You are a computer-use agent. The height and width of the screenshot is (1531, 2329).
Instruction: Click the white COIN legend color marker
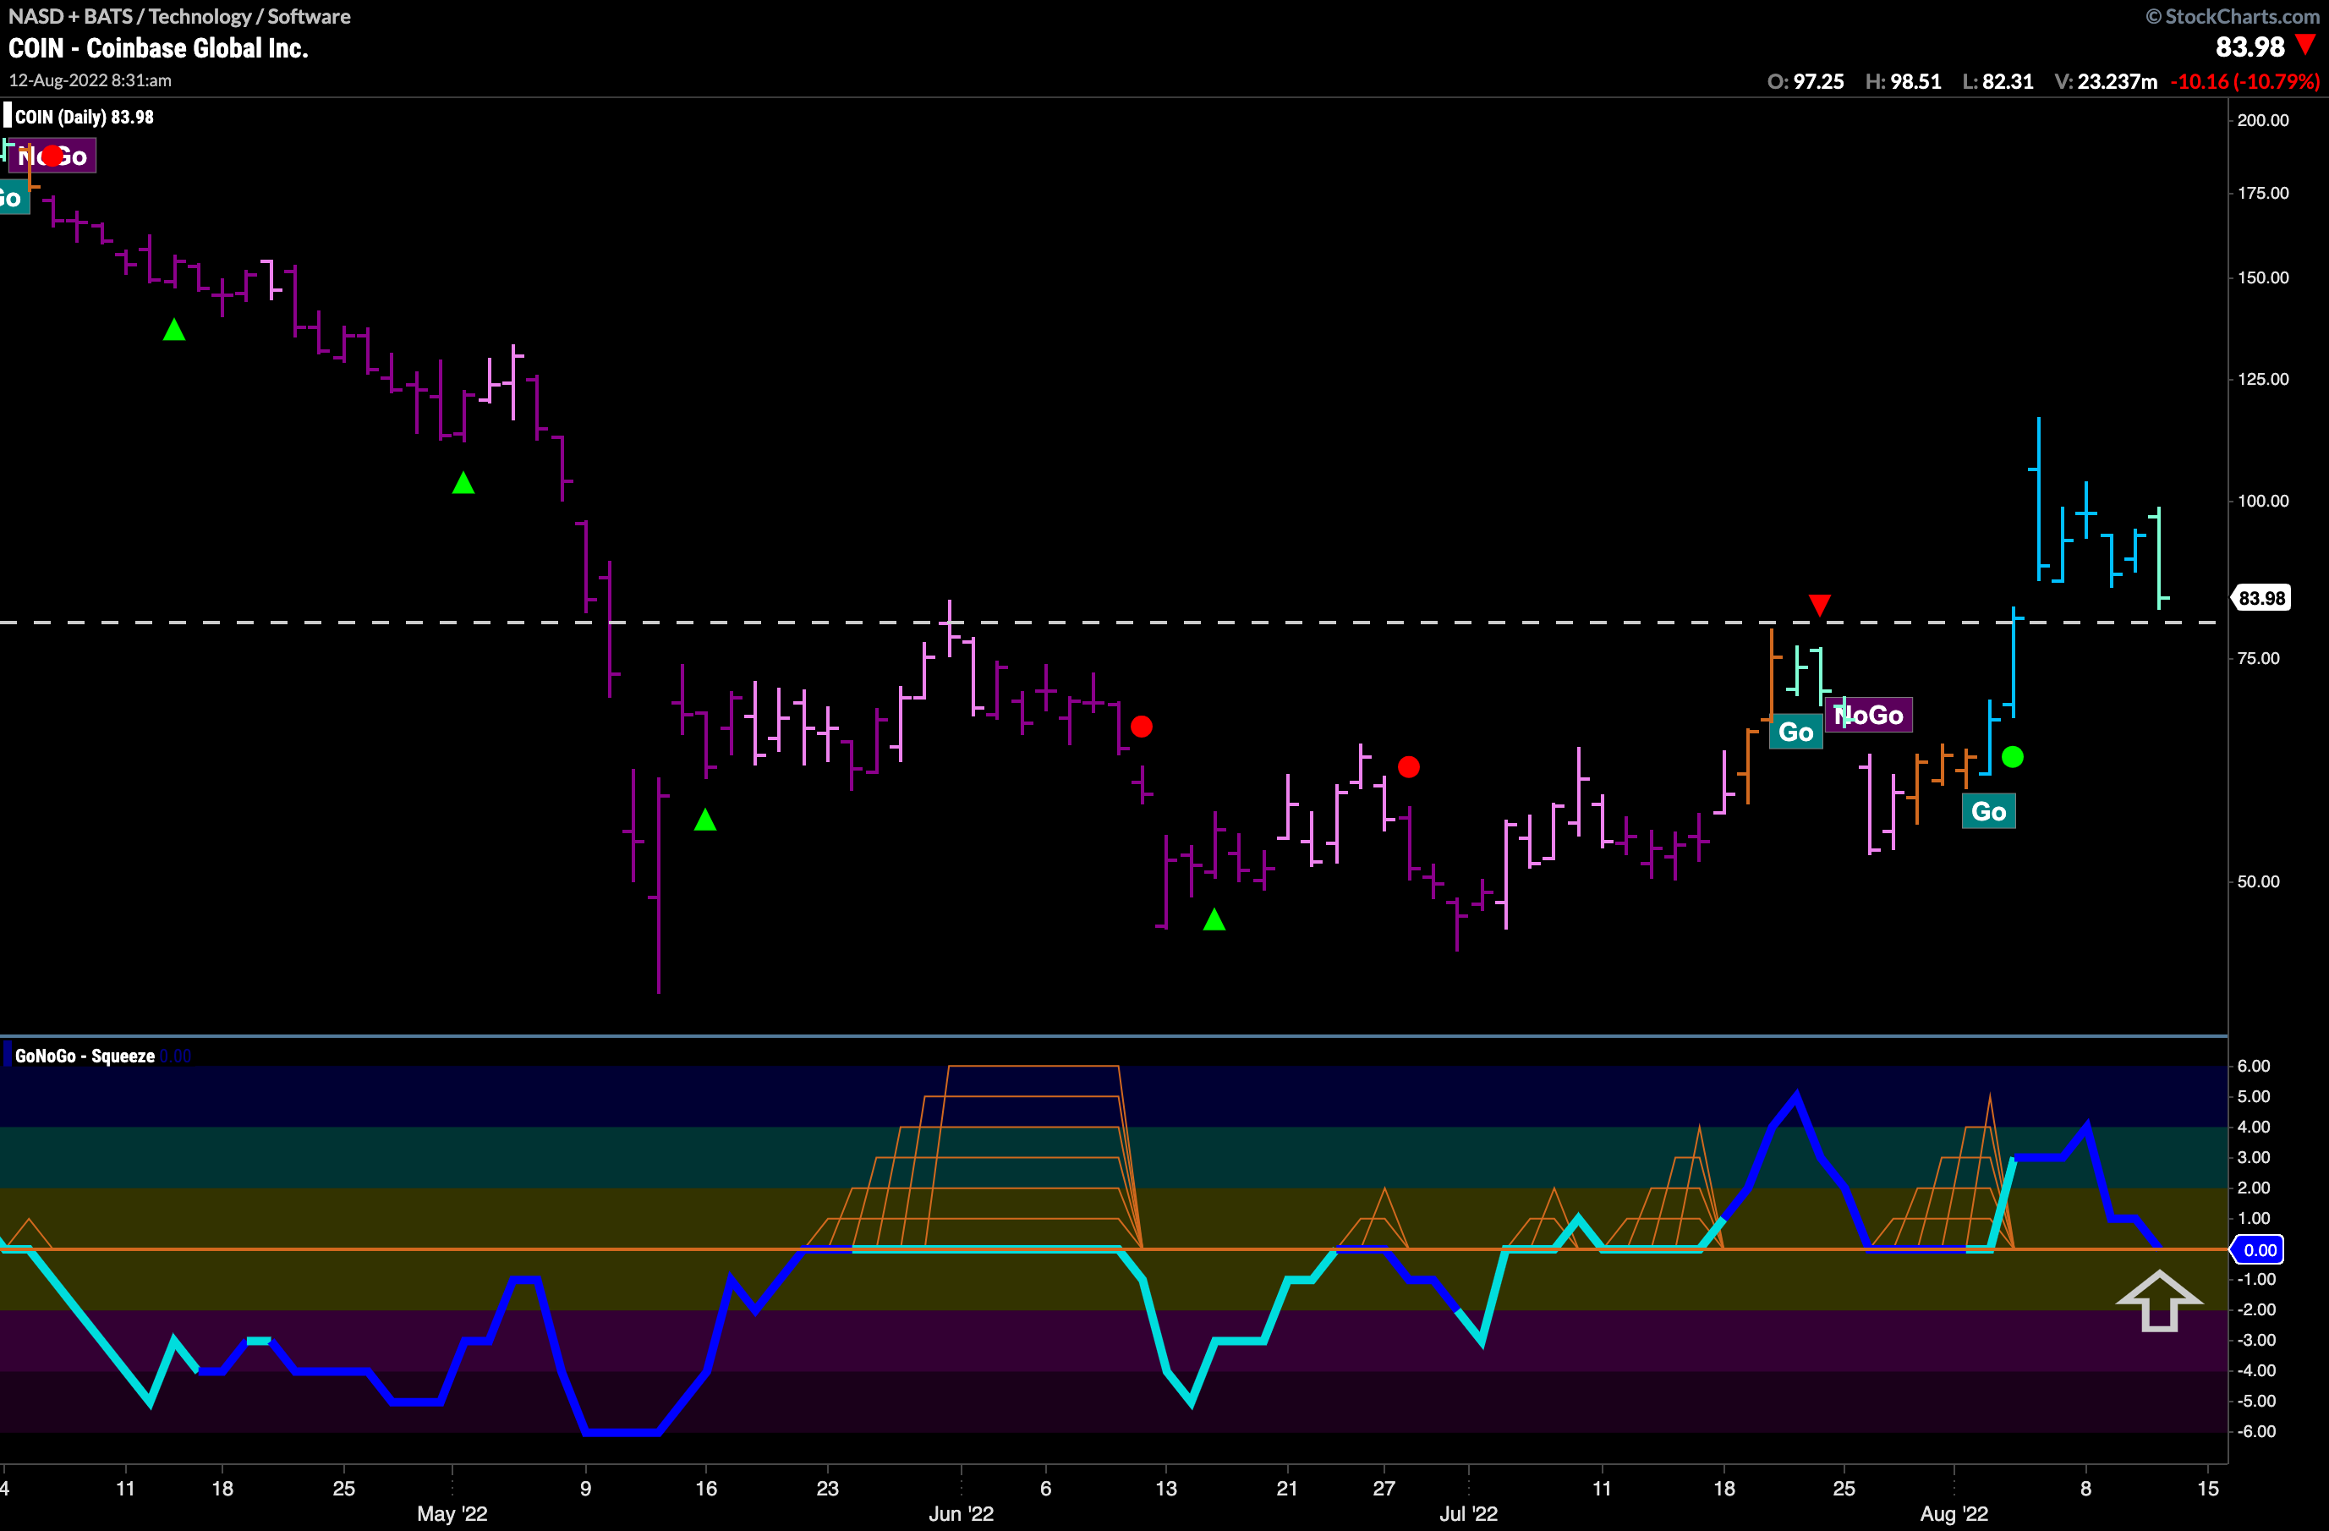[x=7, y=117]
